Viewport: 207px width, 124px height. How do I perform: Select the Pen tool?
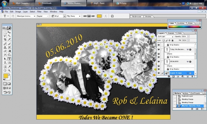pos(5,62)
